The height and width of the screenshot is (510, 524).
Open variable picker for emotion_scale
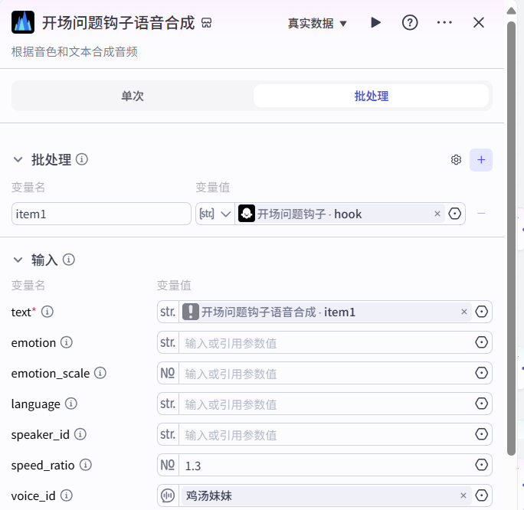point(482,373)
